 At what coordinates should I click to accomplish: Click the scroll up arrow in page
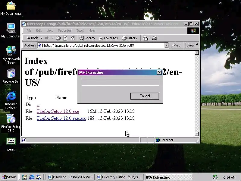[197, 53]
